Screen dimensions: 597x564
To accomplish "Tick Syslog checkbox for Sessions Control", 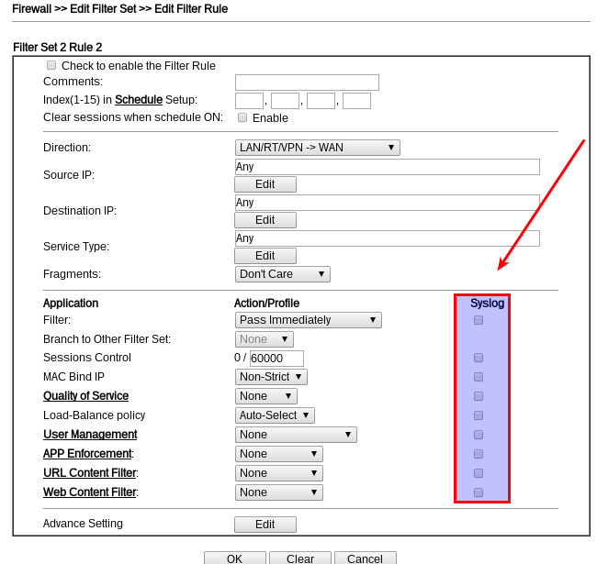I will point(478,358).
